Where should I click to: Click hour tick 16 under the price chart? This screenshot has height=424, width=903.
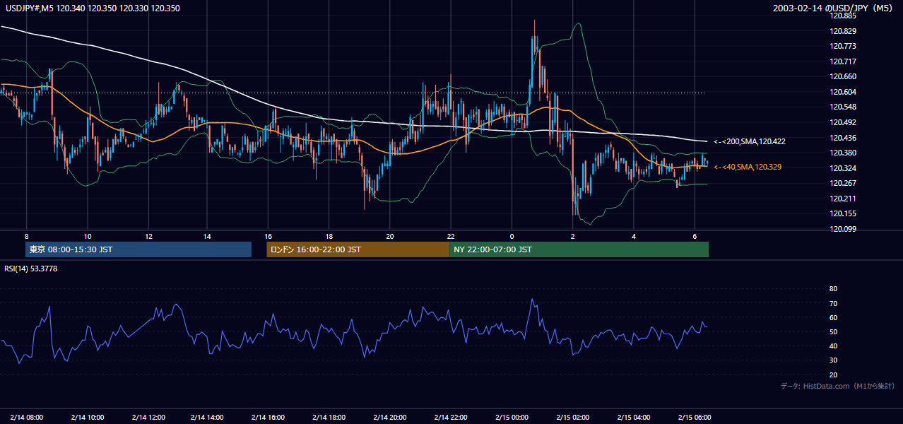click(x=268, y=235)
